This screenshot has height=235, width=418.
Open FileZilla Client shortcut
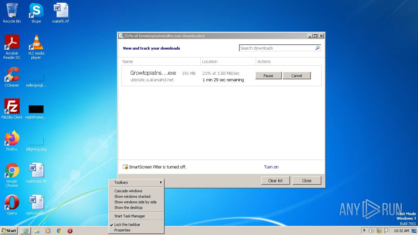pyautogui.click(x=12, y=109)
